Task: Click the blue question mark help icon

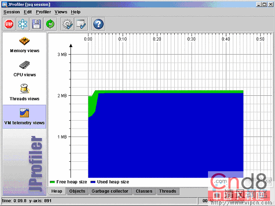Action: click(98, 24)
